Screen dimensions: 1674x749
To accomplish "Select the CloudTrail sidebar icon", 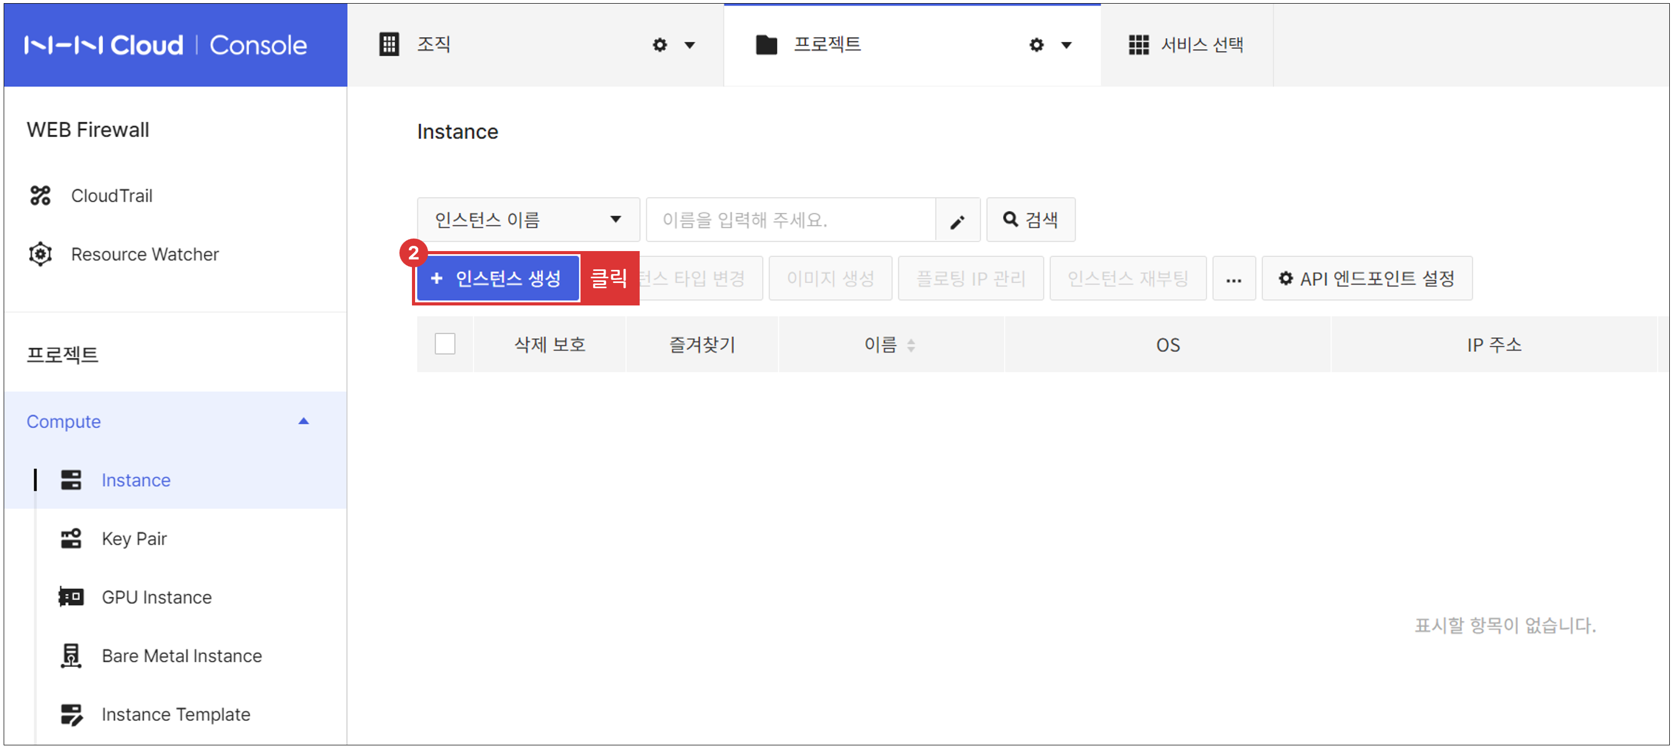I will click(x=40, y=196).
